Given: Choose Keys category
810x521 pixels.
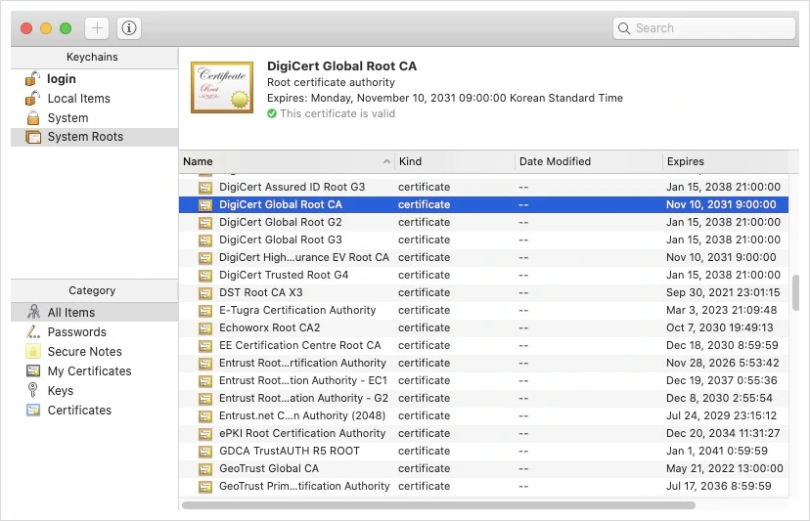Looking at the screenshot, I should [95, 391].
